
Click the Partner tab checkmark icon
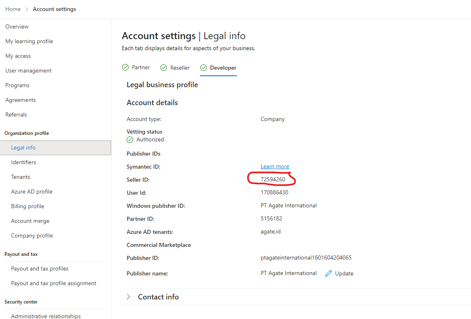(125, 68)
